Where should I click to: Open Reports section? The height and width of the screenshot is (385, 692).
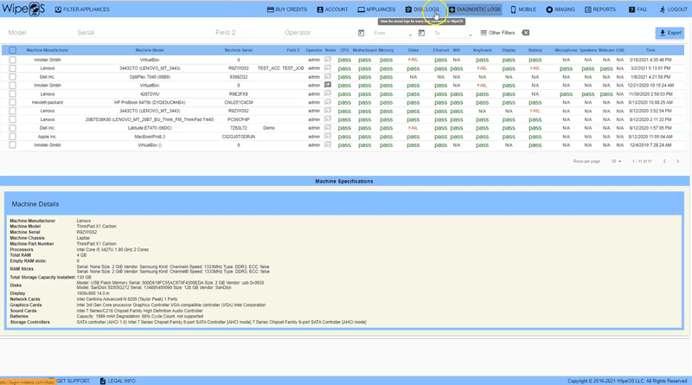pos(600,10)
